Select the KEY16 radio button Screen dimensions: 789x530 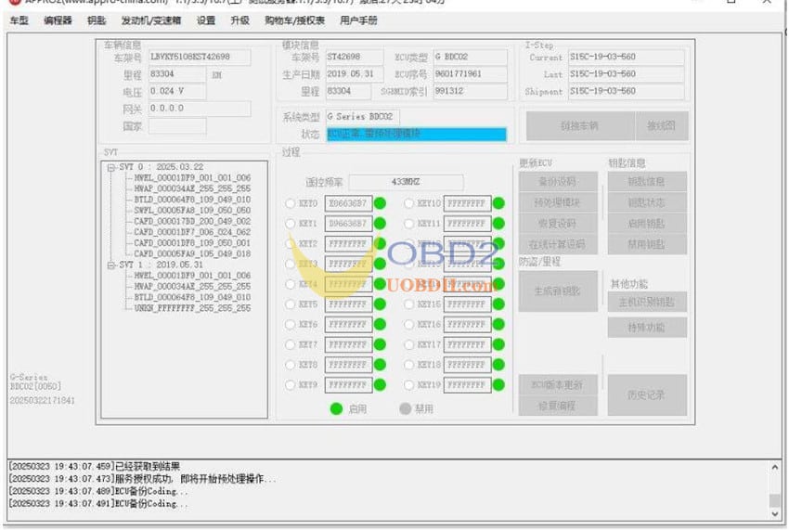pos(408,325)
